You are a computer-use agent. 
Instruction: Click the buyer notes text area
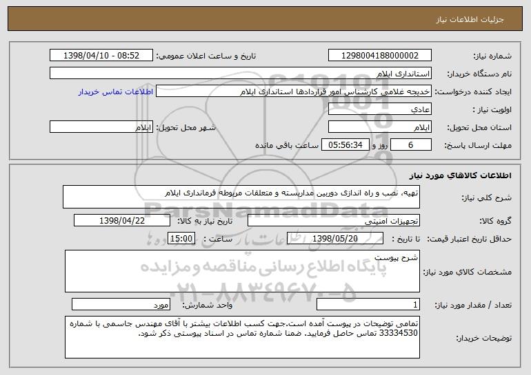[x=242, y=337]
